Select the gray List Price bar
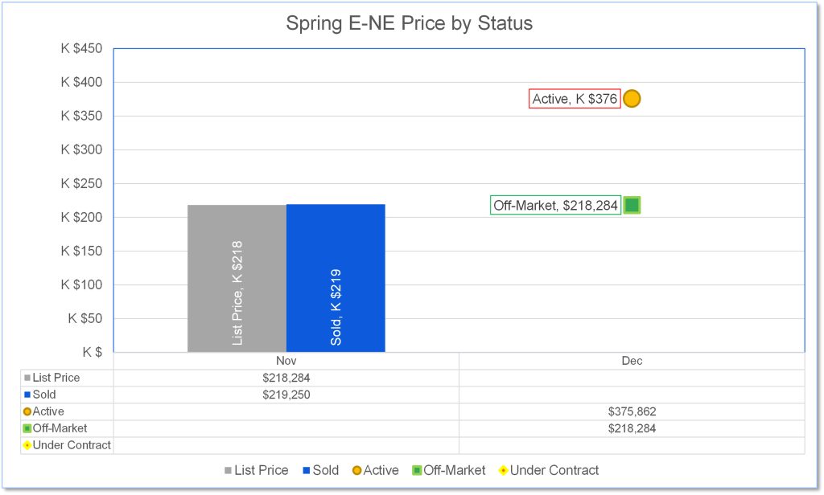 point(237,278)
